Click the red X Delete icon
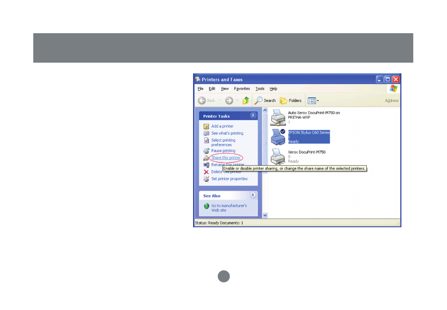This screenshot has width=447, height=310. click(x=206, y=172)
